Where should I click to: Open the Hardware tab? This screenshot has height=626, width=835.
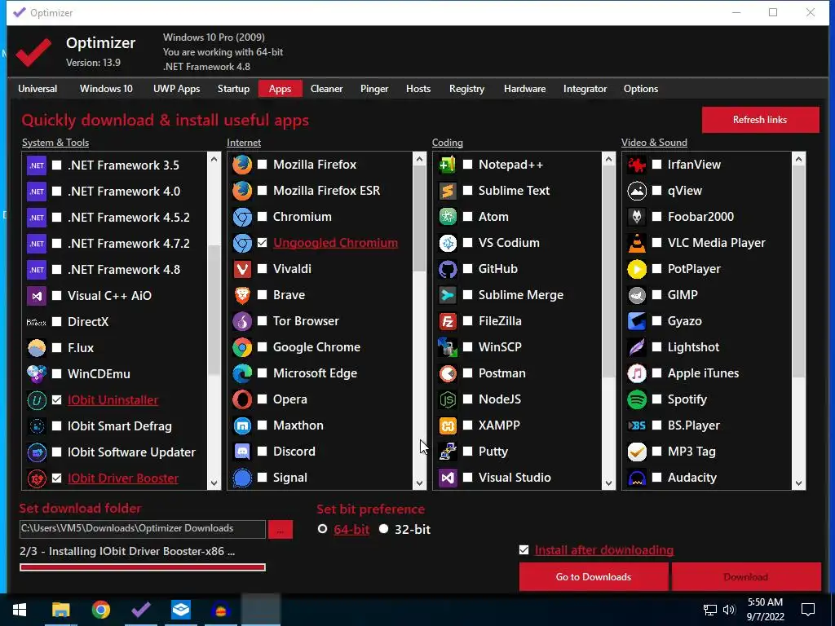coord(524,89)
